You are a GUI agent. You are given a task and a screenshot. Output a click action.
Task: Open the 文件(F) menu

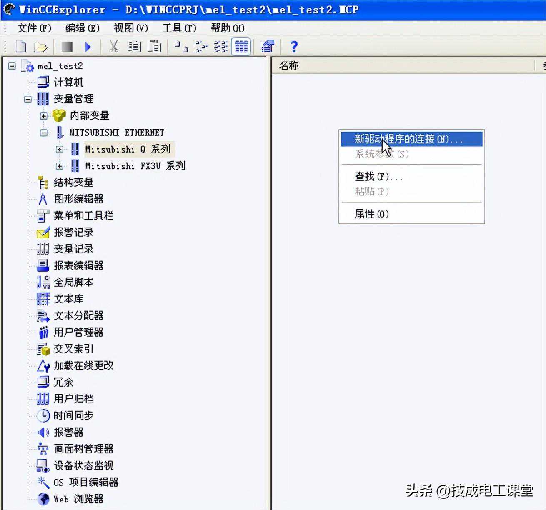(34, 28)
